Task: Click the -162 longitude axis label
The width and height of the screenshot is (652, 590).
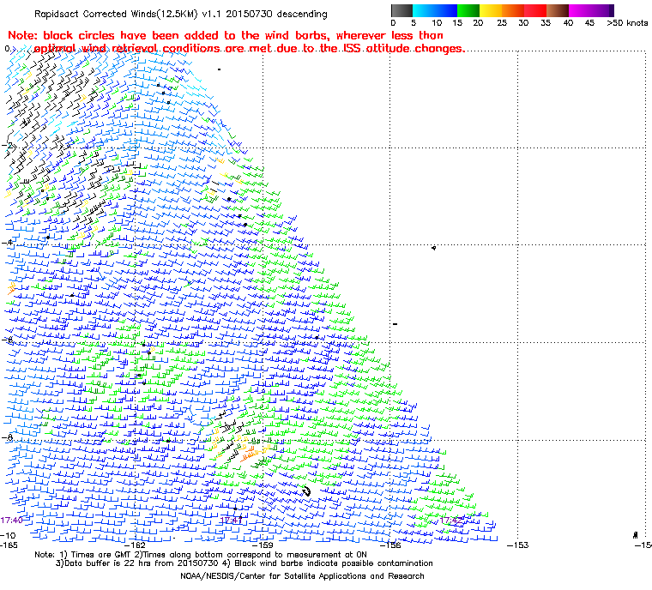Action: (136, 545)
